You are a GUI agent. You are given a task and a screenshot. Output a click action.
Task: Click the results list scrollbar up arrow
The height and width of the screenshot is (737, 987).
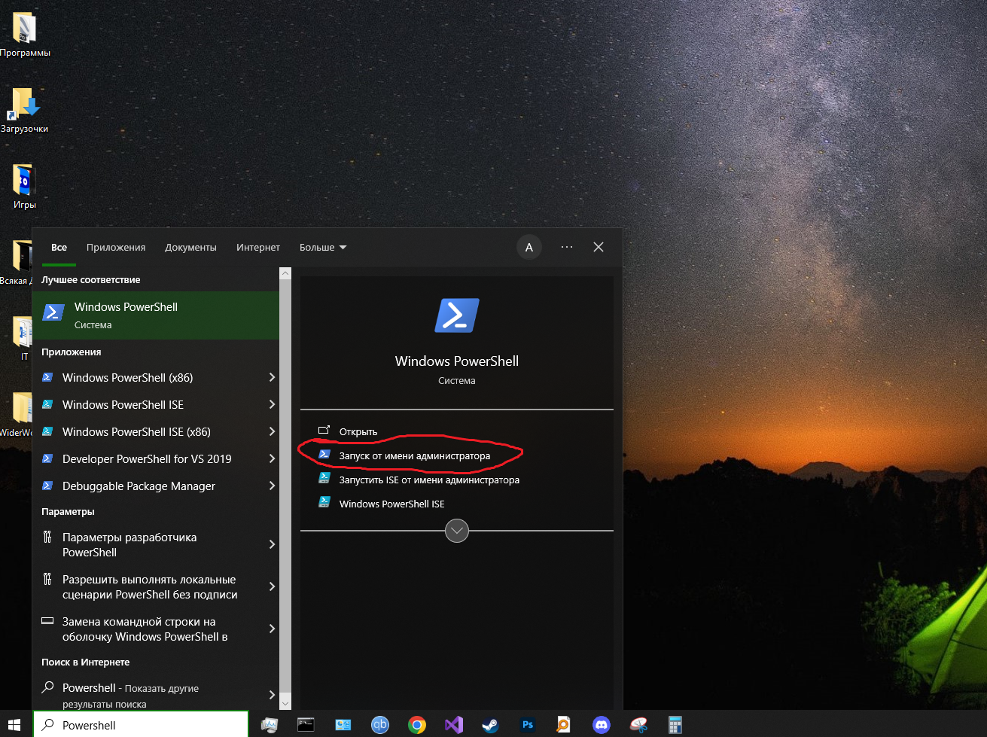[285, 274]
